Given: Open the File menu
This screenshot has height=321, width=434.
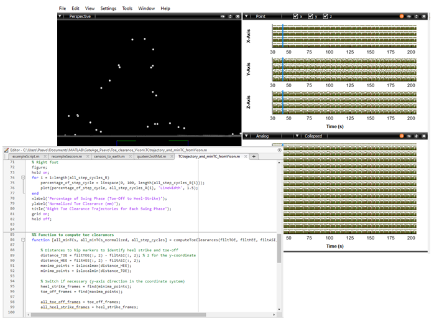Looking at the screenshot, I should point(63,8).
